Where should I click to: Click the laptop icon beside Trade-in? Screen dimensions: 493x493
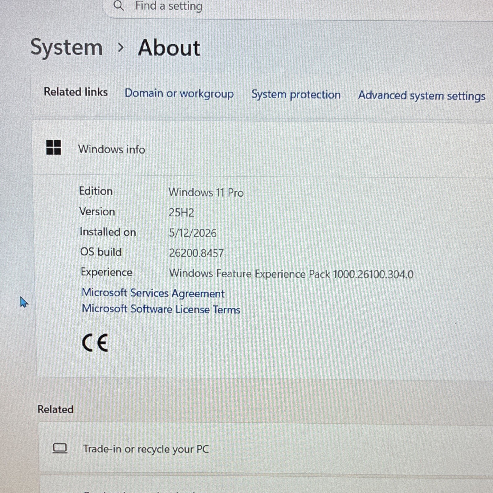60,448
